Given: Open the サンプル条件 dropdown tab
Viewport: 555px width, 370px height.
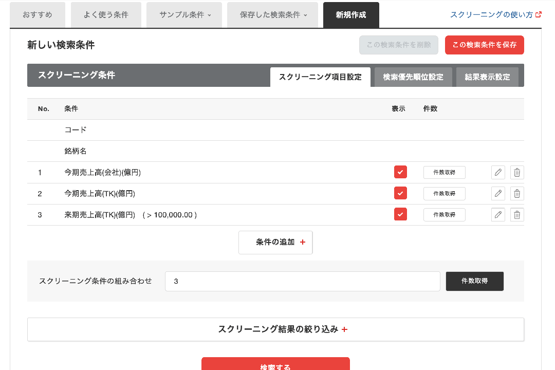Looking at the screenshot, I should [x=185, y=15].
